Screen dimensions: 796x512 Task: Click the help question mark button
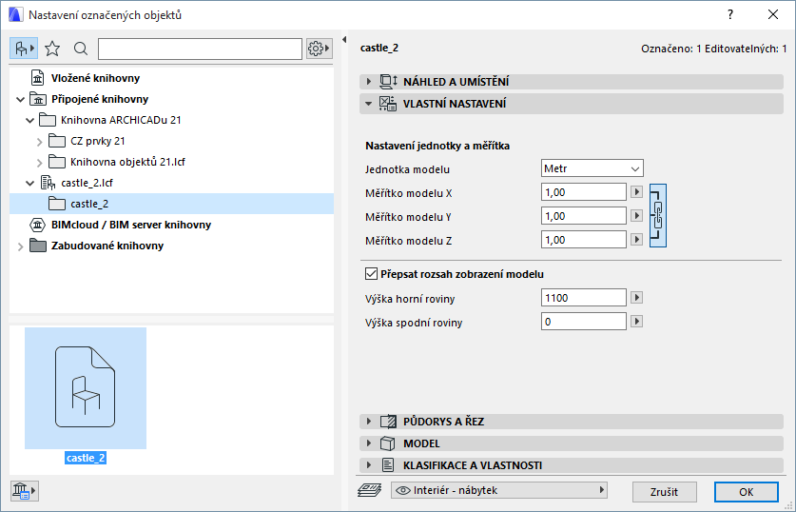click(729, 15)
